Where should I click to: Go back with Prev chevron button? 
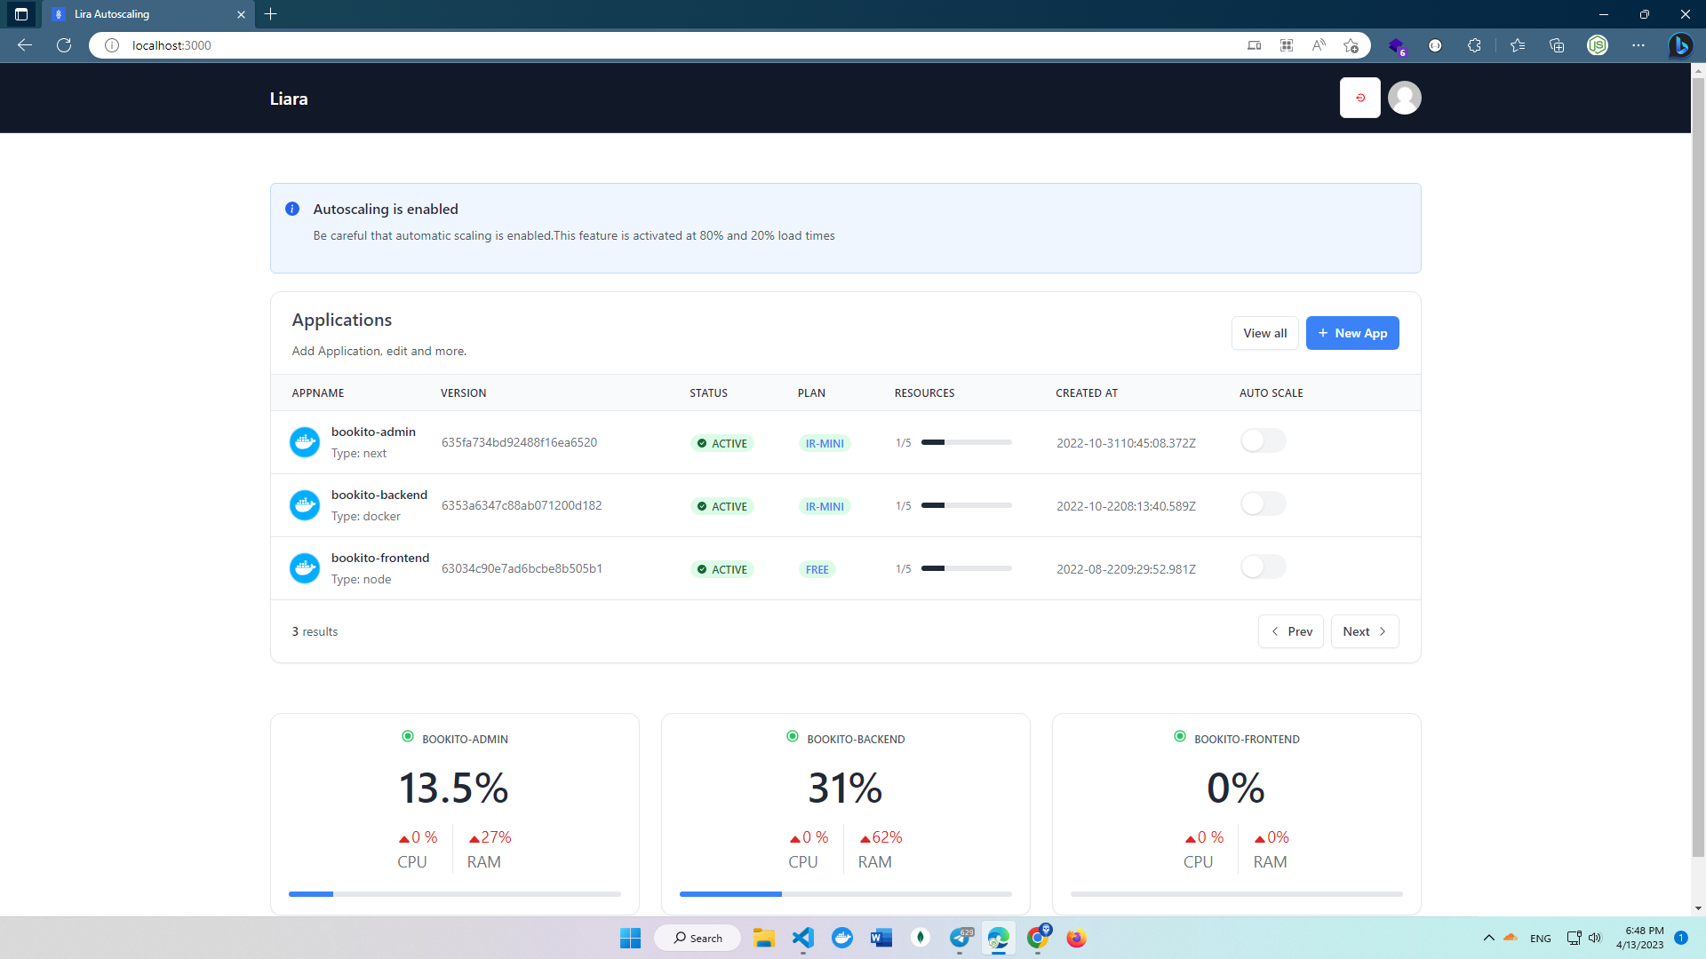1290,631
